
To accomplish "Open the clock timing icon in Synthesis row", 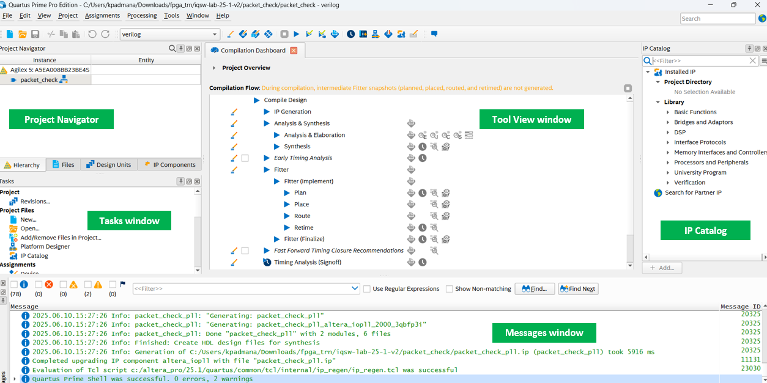I will pos(422,147).
